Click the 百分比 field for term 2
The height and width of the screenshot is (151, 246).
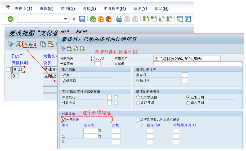tap(91, 136)
